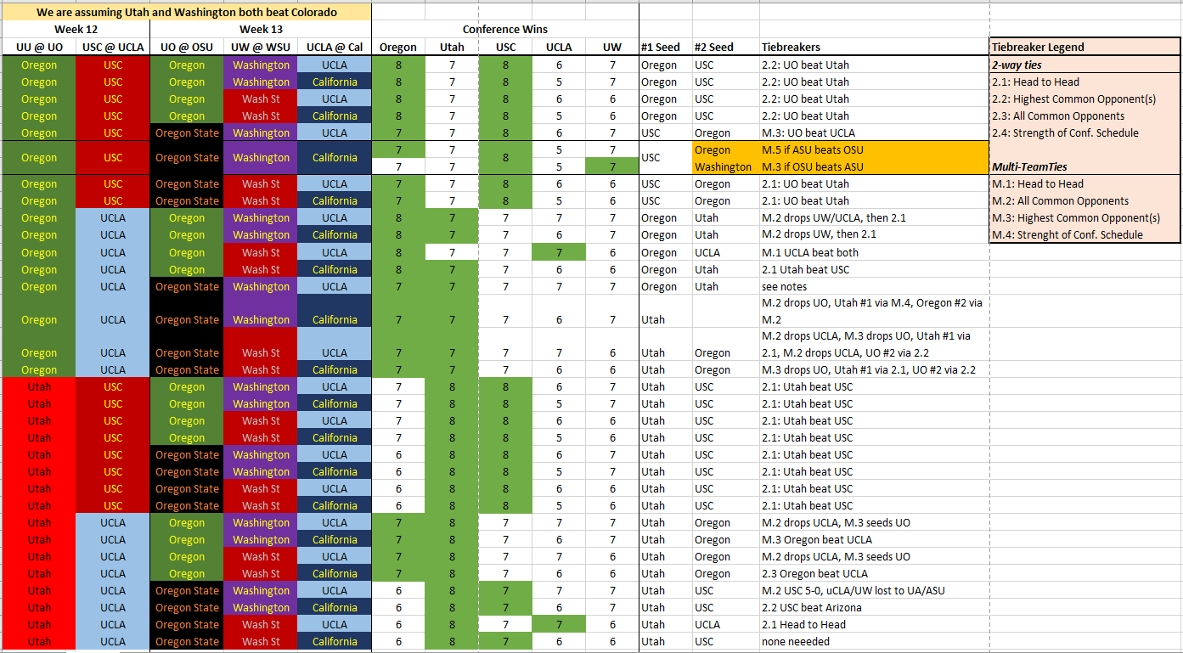Select 'M.2 drops UW, then 2.1' cell
The height and width of the screenshot is (653, 1183).
click(x=875, y=234)
